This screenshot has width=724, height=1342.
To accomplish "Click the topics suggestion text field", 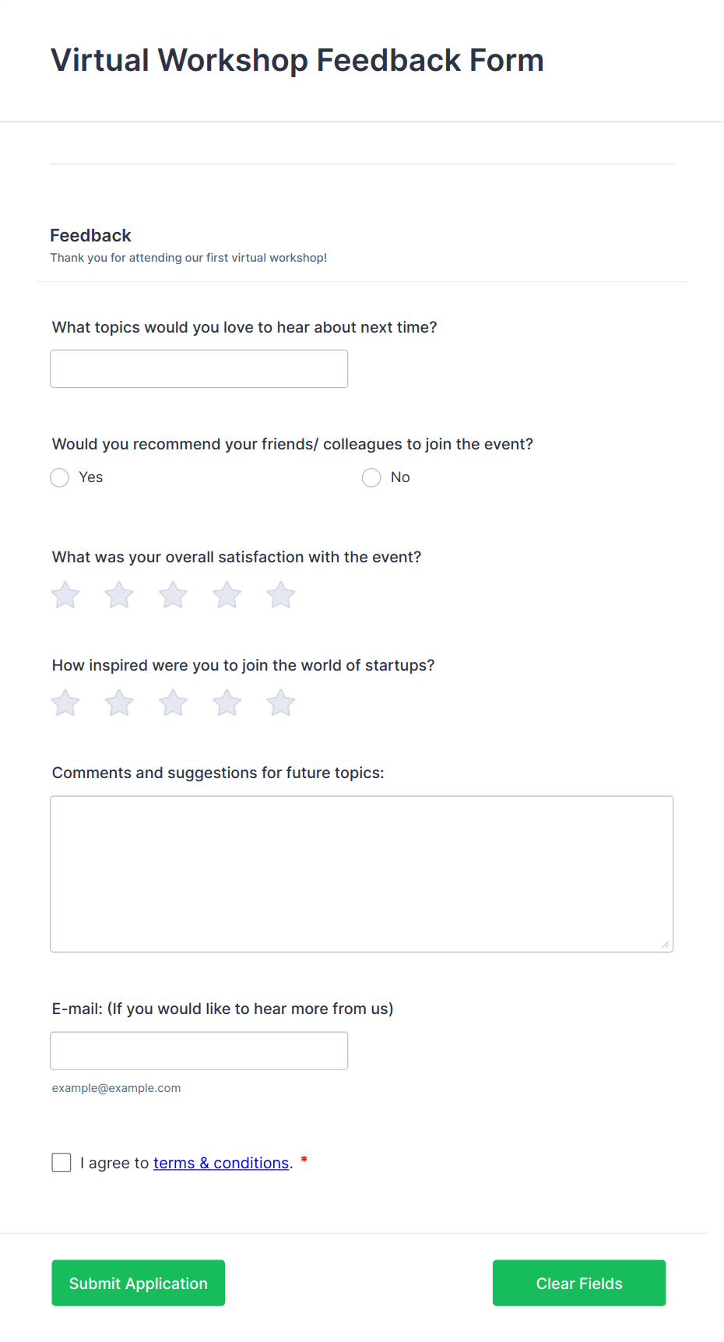I will (199, 368).
